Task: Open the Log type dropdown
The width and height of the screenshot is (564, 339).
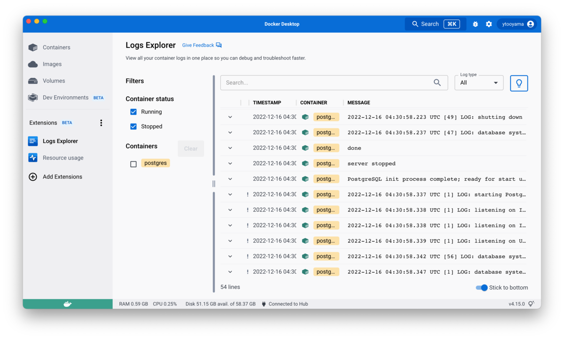Action: (x=479, y=83)
